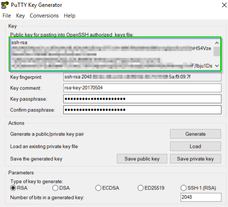Click the Key comment field
The image size is (228, 207).
tap(142, 88)
